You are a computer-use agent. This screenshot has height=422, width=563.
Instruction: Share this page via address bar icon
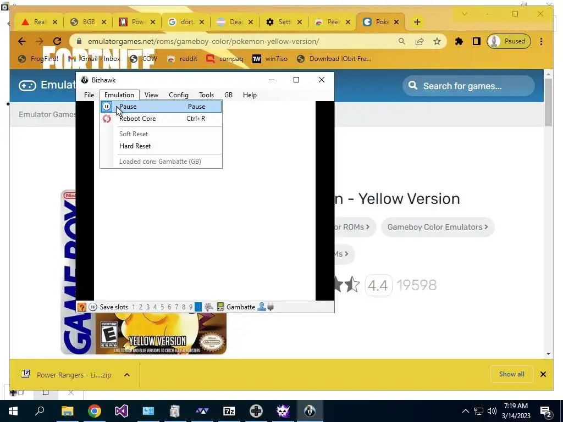point(420,41)
